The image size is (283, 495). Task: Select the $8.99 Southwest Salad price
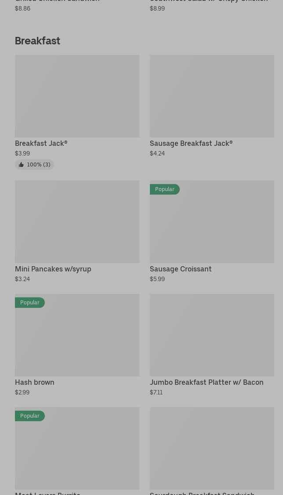[x=157, y=8]
